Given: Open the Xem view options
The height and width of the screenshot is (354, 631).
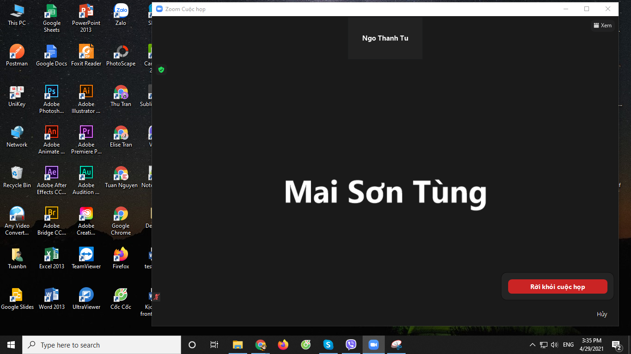Looking at the screenshot, I should tap(602, 25).
